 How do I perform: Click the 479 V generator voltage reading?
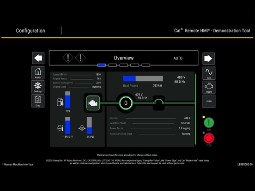tap(139, 95)
